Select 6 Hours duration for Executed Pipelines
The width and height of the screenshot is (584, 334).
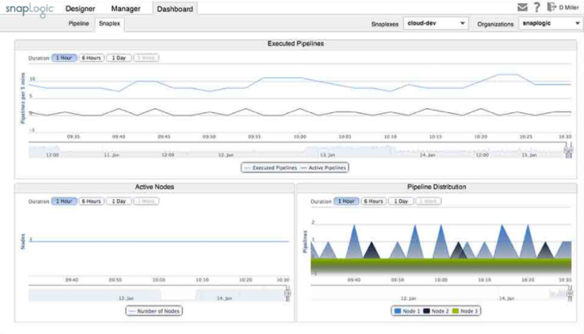tap(91, 59)
